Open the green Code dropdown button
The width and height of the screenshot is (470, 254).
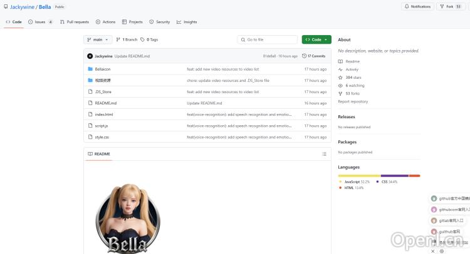[x=316, y=39]
